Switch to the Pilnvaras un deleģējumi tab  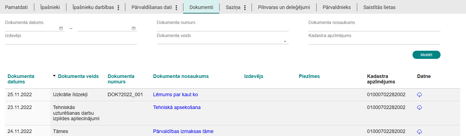coord(284,7)
